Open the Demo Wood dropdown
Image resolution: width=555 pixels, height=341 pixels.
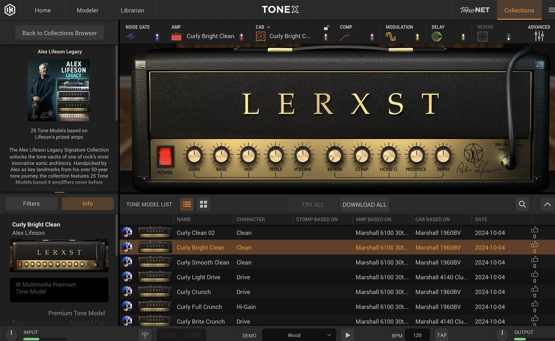299,335
